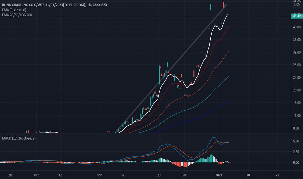The height and width of the screenshot is (179, 303).
Task: Click the MACD 2.50 scale label
Action: (296, 152)
